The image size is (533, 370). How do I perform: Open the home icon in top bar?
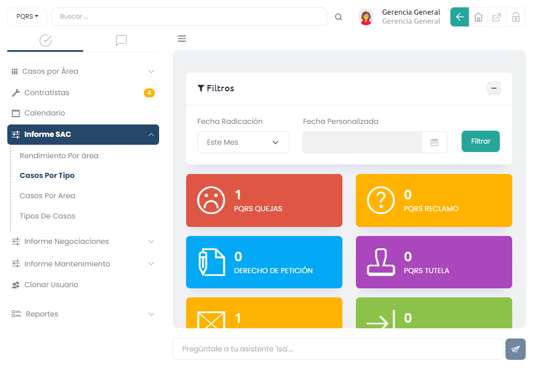[x=478, y=17]
